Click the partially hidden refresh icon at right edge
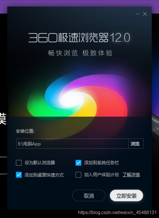The width and height of the screenshot is (159, 218). pos(156,129)
